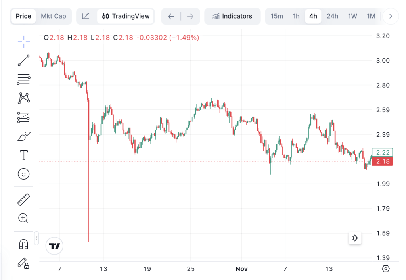406x280 pixels.
Task: Toggle lock all drawing tools
Action: (23, 263)
